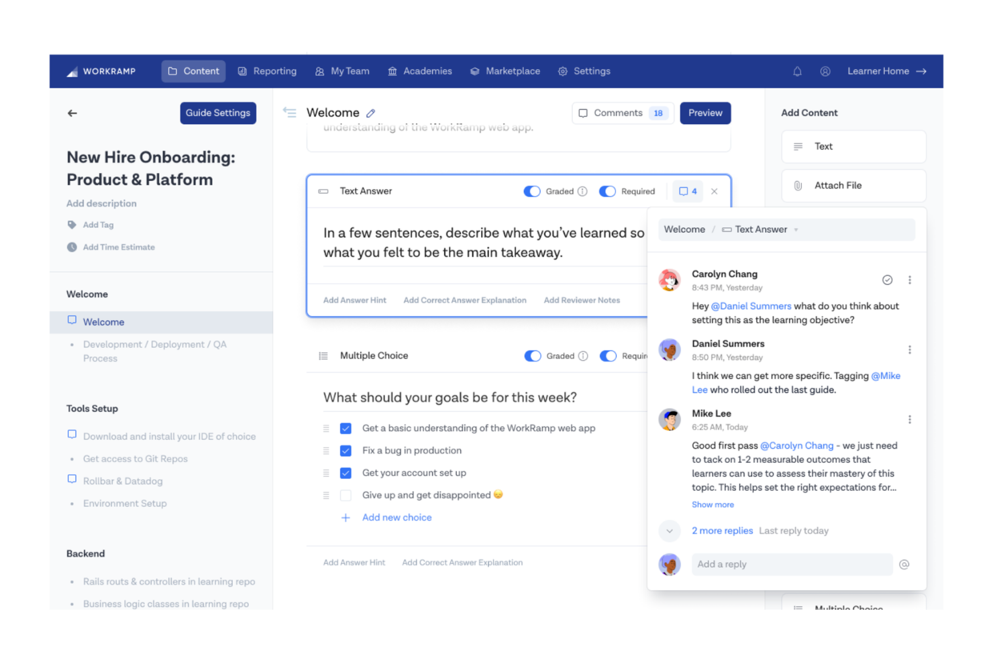Click the Preview button
Screen dimensions: 993x662
705,113
